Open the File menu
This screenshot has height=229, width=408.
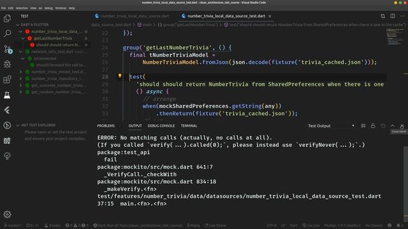[x=3, y=8]
